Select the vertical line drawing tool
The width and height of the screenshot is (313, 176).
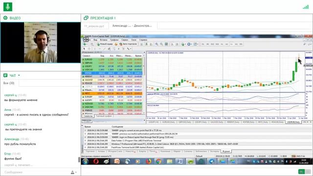click(x=95, y=49)
